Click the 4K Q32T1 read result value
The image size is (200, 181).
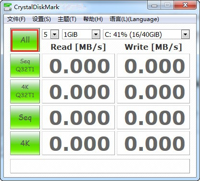tap(78, 91)
